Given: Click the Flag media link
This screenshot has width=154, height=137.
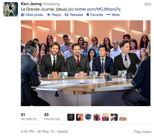Looking at the screenshot, I should tap(143, 132).
